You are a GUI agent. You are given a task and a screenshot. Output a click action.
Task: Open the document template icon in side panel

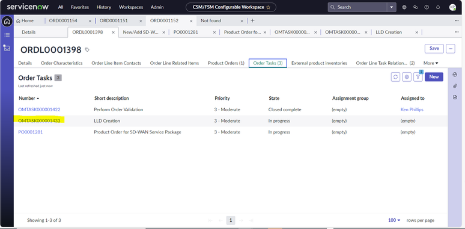[x=455, y=97]
